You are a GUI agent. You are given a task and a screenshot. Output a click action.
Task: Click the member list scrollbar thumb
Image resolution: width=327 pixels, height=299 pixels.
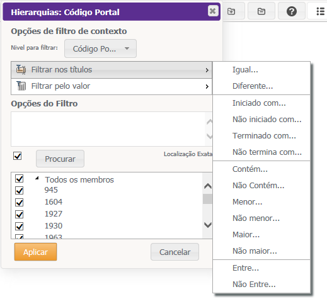[x=207, y=199]
